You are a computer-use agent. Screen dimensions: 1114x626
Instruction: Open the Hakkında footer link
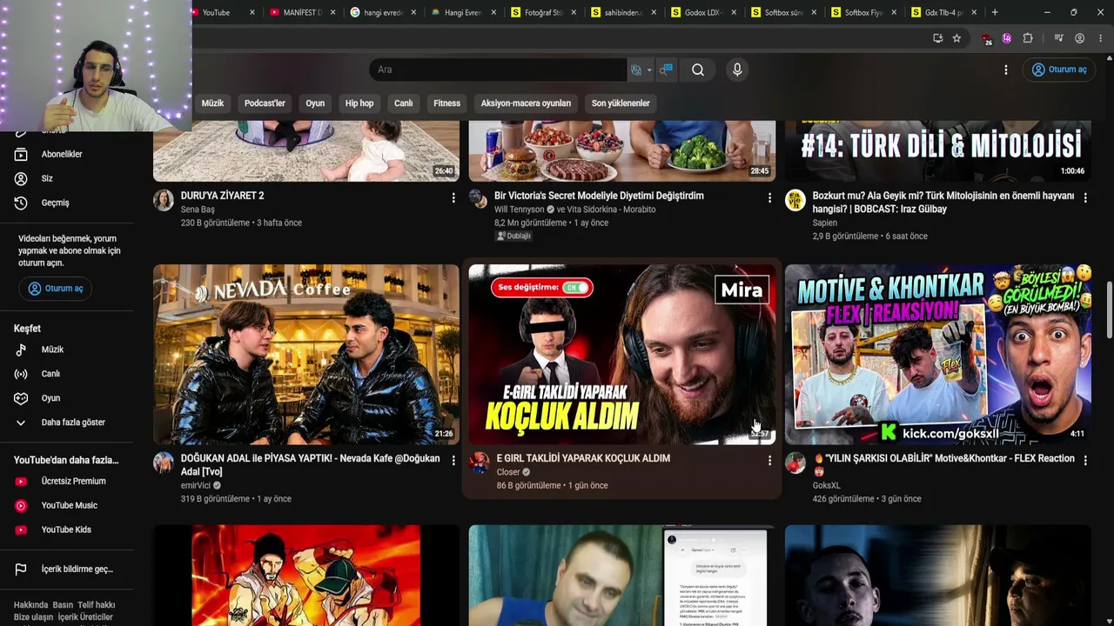(x=30, y=605)
